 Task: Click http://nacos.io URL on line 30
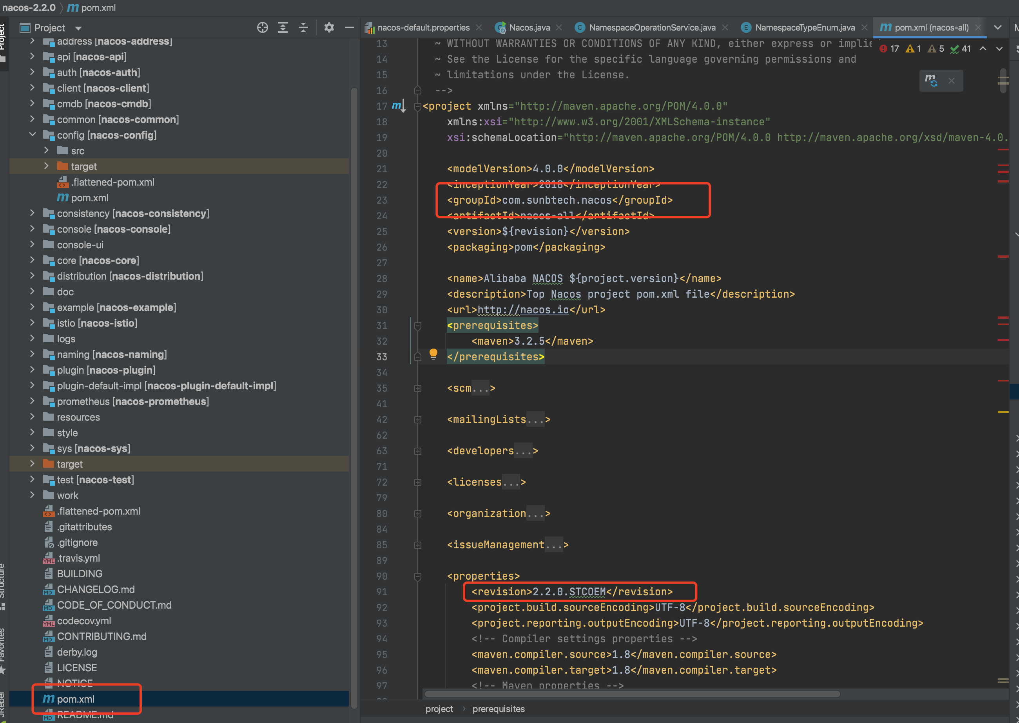[x=523, y=309]
